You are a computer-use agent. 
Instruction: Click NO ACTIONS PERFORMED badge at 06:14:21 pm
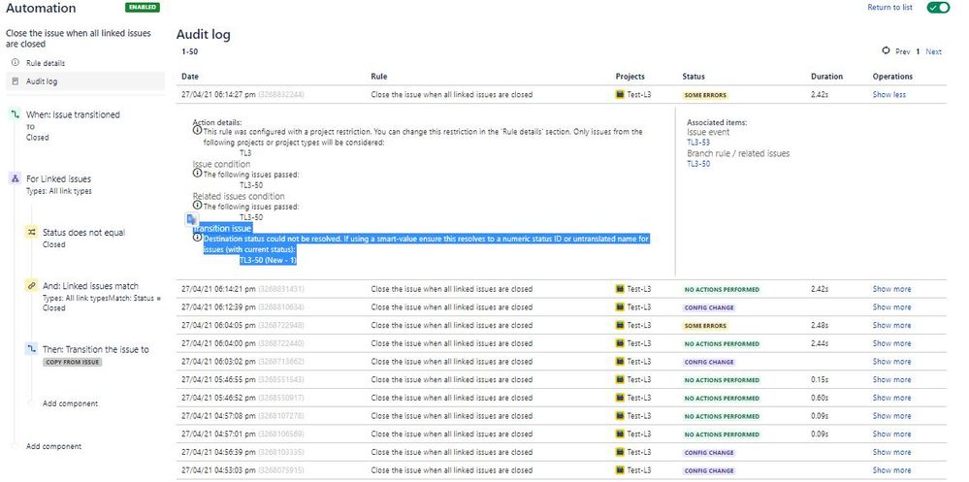click(x=722, y=290)
